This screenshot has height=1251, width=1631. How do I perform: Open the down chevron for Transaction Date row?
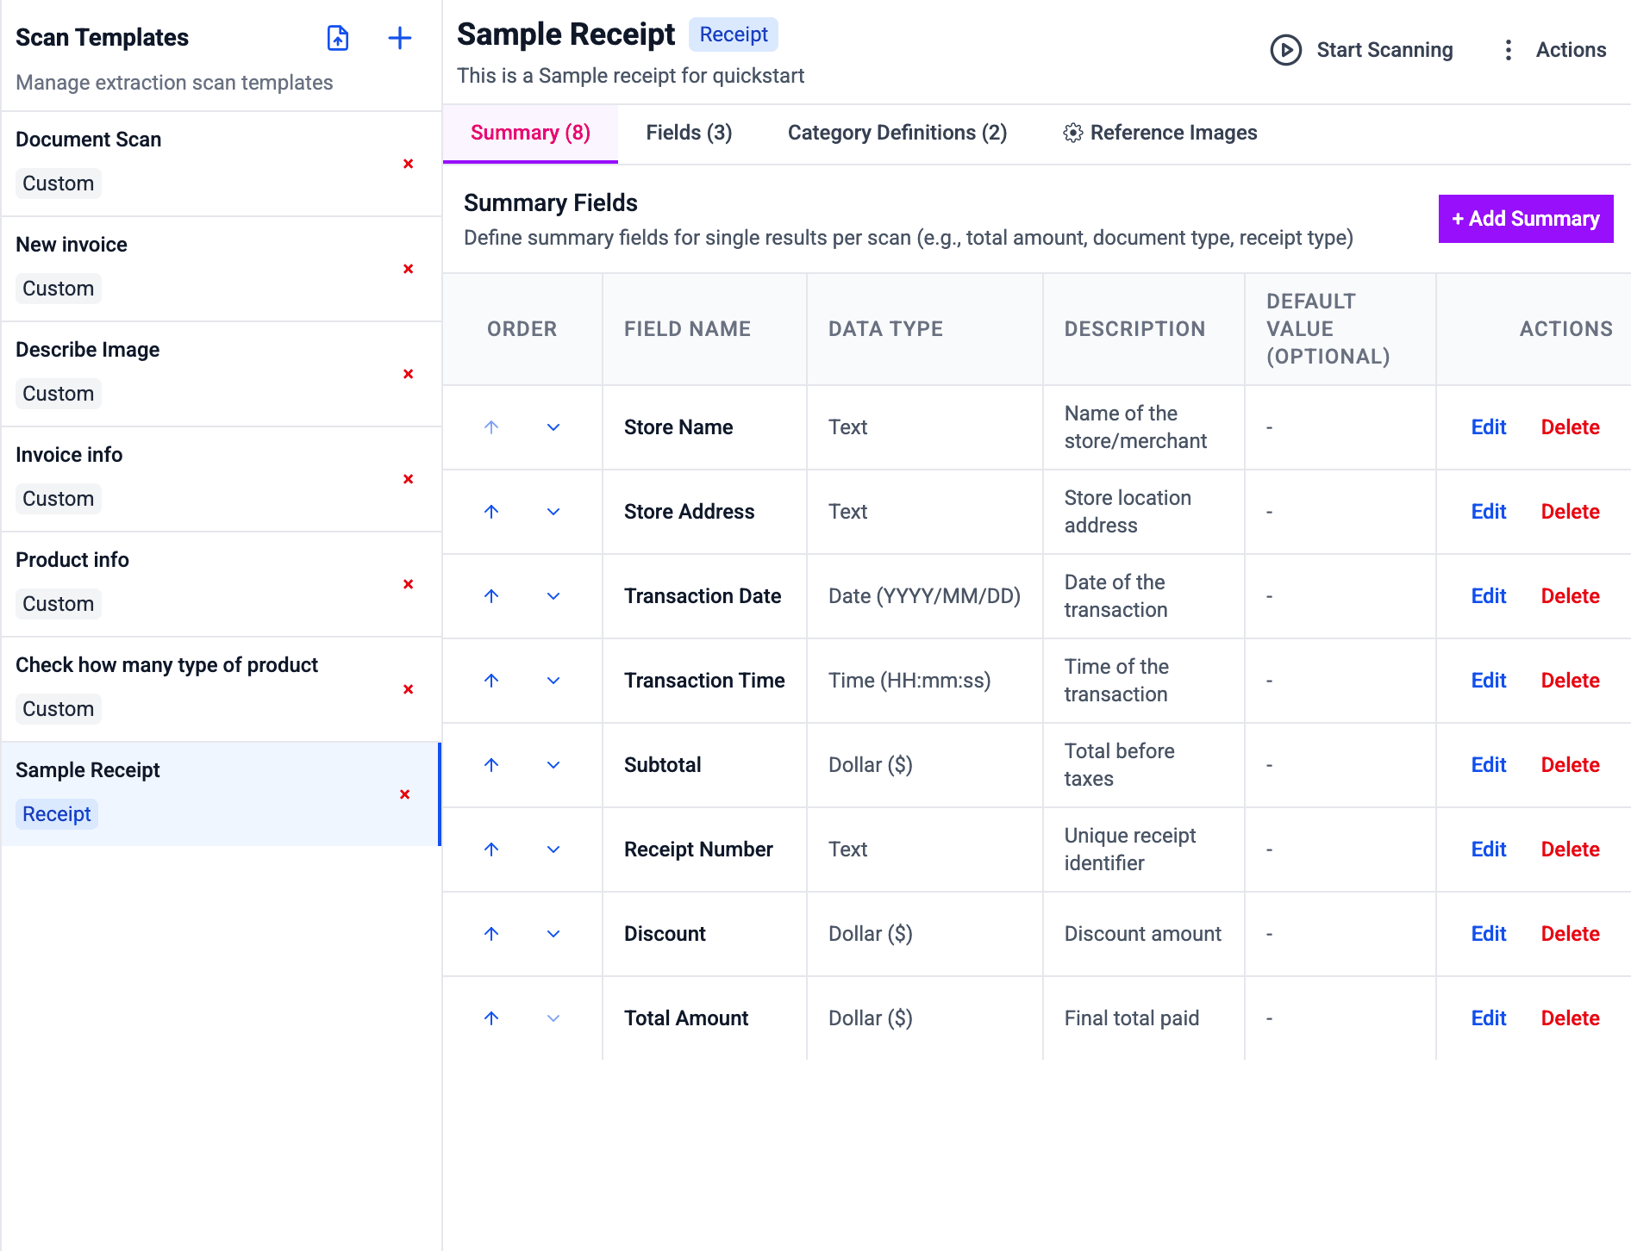pyautogui.click(x=553, y=596)
